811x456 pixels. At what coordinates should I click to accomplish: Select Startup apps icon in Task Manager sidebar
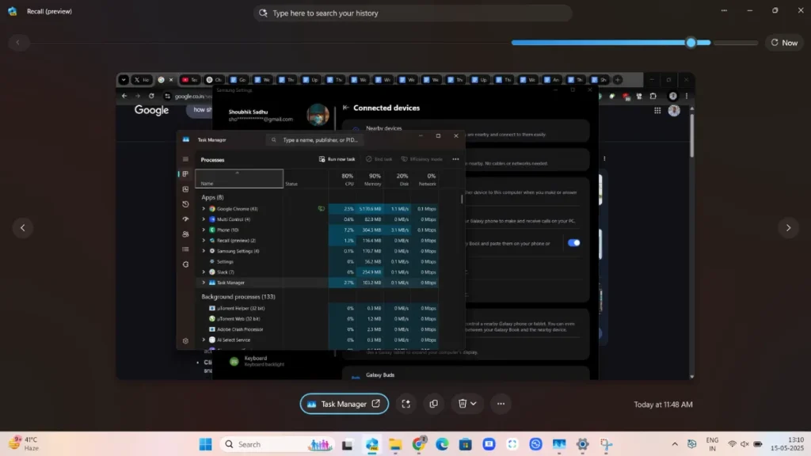pos(185,219)
